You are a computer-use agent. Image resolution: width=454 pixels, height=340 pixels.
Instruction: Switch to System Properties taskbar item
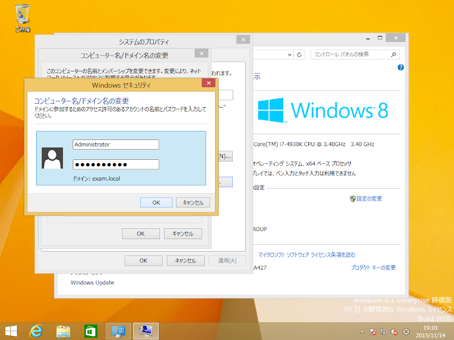146,331
